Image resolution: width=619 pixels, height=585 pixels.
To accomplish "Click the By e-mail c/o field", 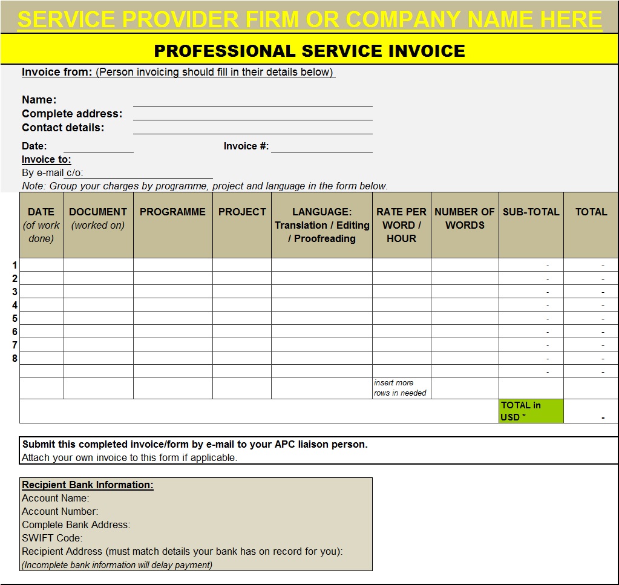I will point(138,173).
